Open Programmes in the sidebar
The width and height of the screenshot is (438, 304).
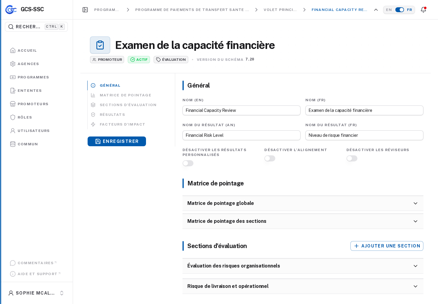click(33, 77)
